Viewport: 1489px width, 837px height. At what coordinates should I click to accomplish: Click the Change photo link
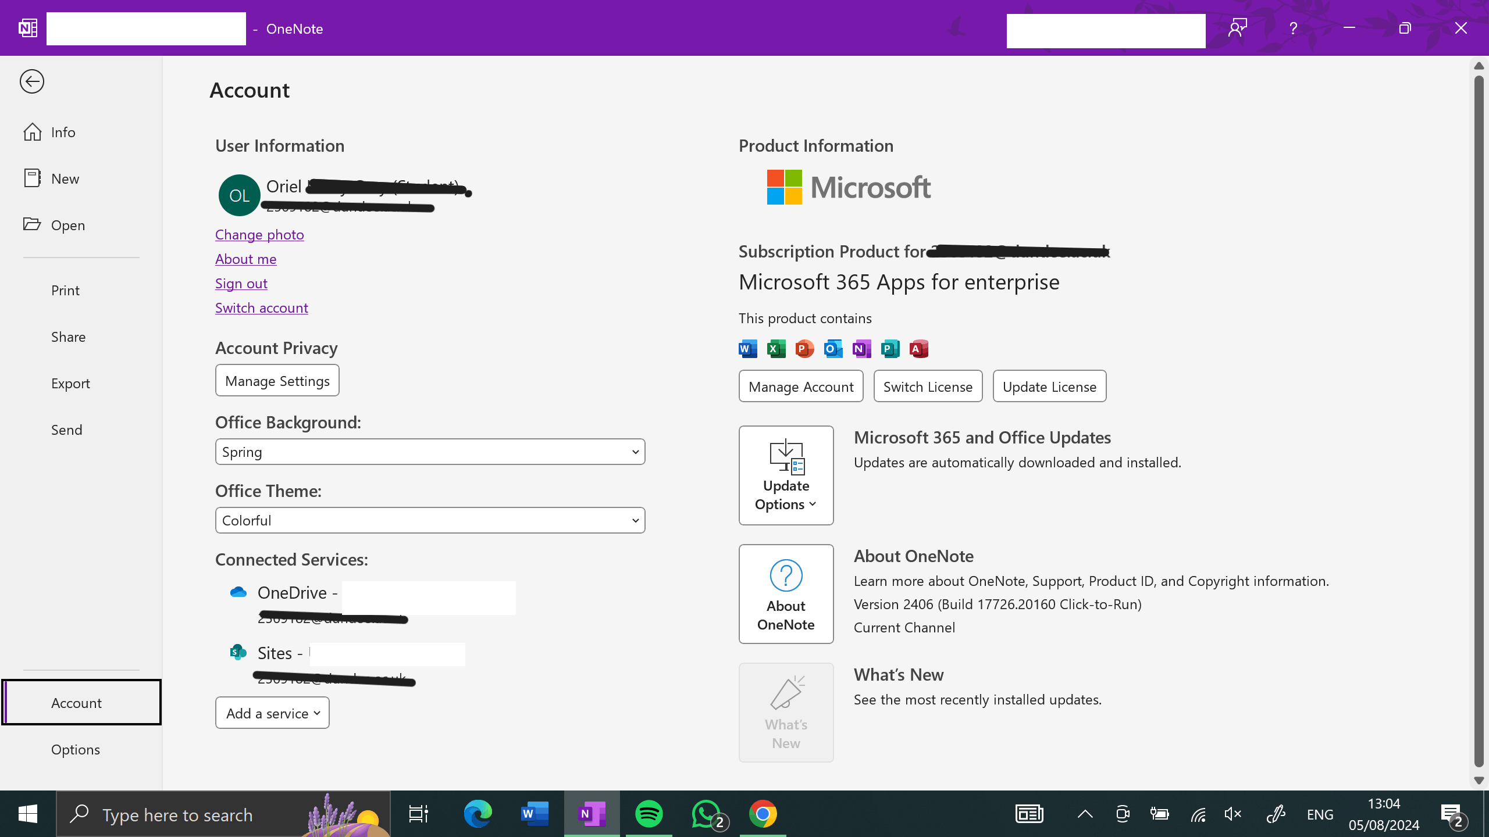[x=259, y=234]
